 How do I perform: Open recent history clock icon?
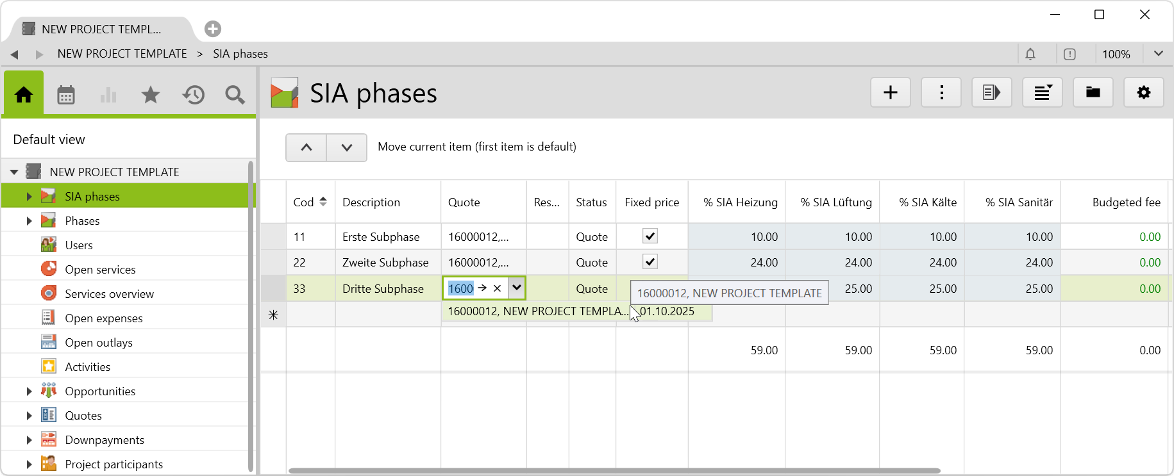point(193,95)
